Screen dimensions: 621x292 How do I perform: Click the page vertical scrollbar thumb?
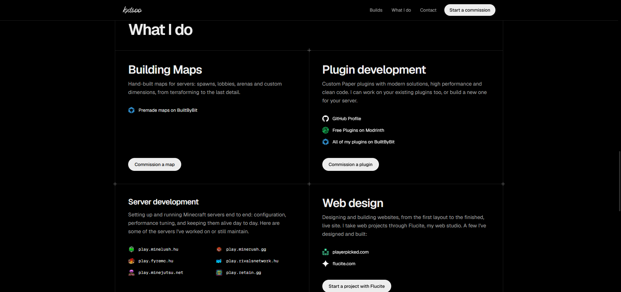click(x=619, y=181)
